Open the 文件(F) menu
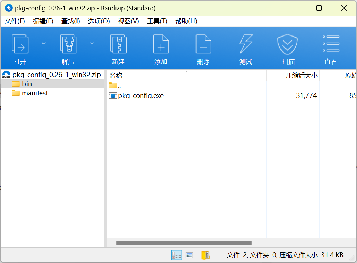Viewport: 357px width, 263px height. coord(15,21)
